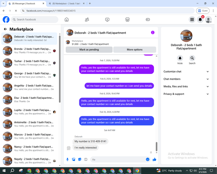Open Lupita conversation in list
Image resolution: width=217 pixels, height=174 pixels.
tap(29, 112)
